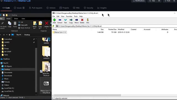This screenshot has height=100, width=177.
Task: Open the Edit menu in 7-Zip
Action: 58,16
